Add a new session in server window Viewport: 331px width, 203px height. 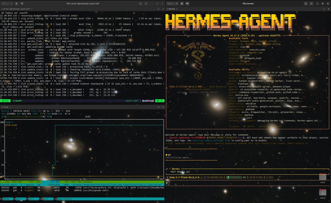(11, 4)
